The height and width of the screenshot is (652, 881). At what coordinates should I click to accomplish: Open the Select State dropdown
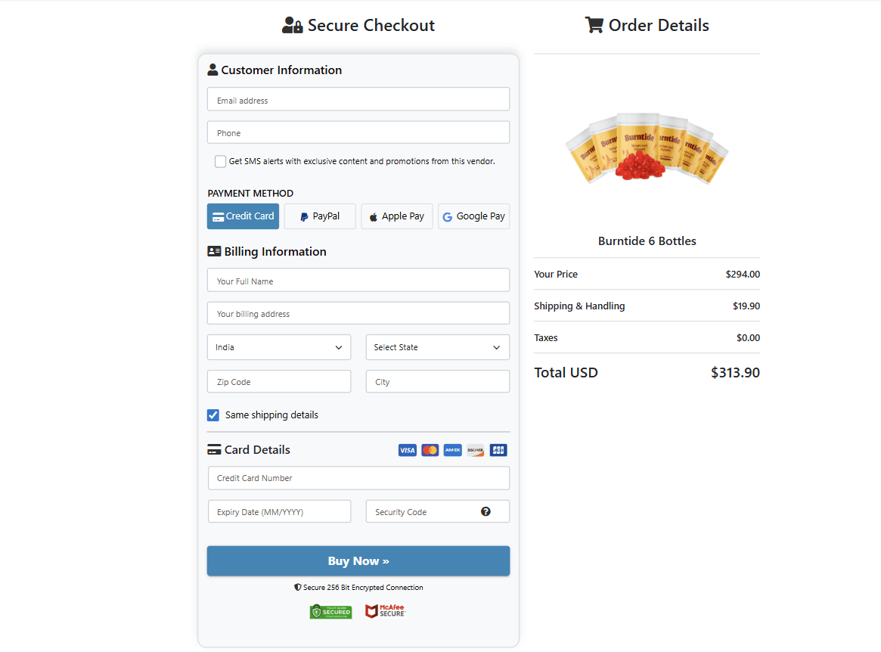(438, 347)
